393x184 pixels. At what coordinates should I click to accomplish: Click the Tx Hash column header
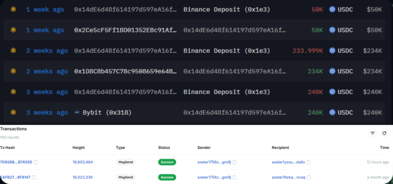(7, 148)
